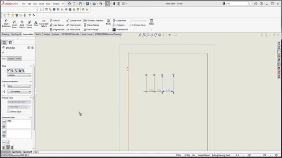Open the precision .12 (Document) dropdown
282x158 pixels.
(x=19, y=92)
